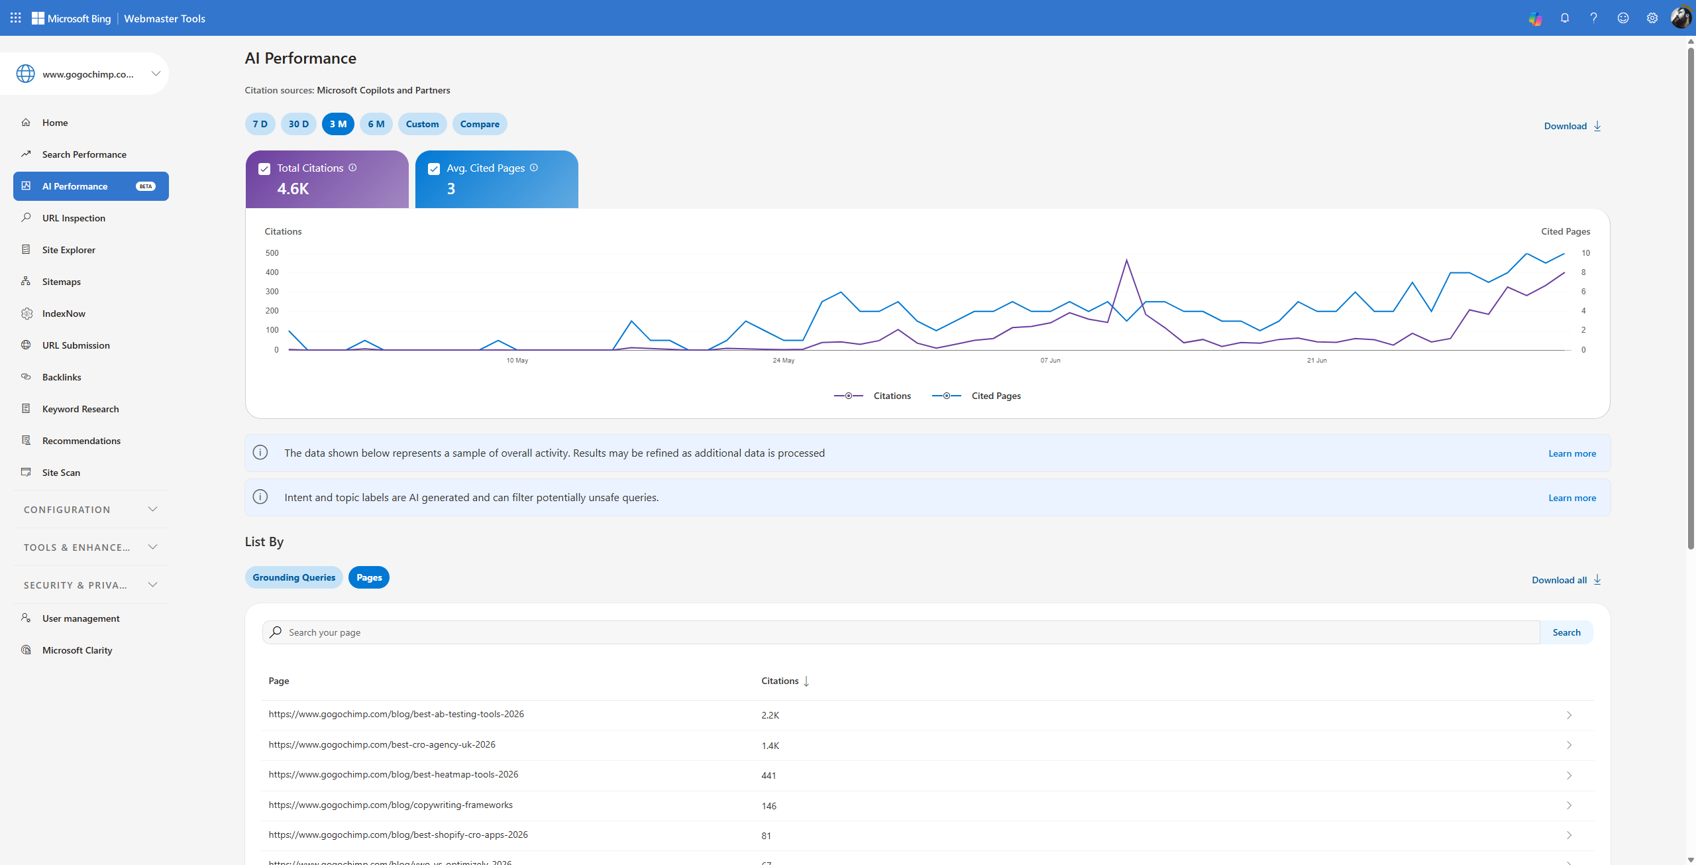The height and width of the screenshot is (865, 1696).
Task: Open the help question mark icon
Action: 1594,18
